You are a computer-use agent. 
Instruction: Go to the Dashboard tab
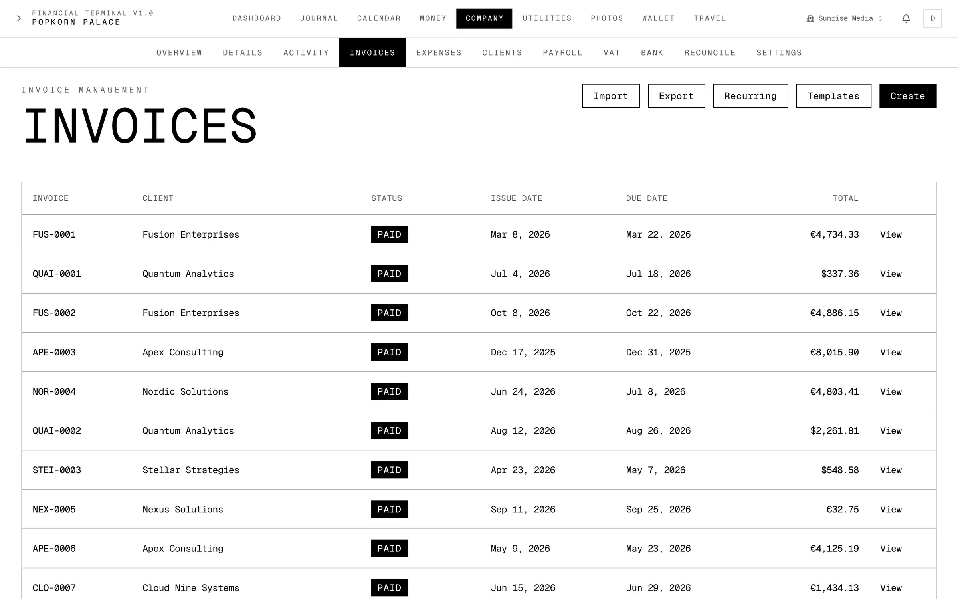coord(257,18)
